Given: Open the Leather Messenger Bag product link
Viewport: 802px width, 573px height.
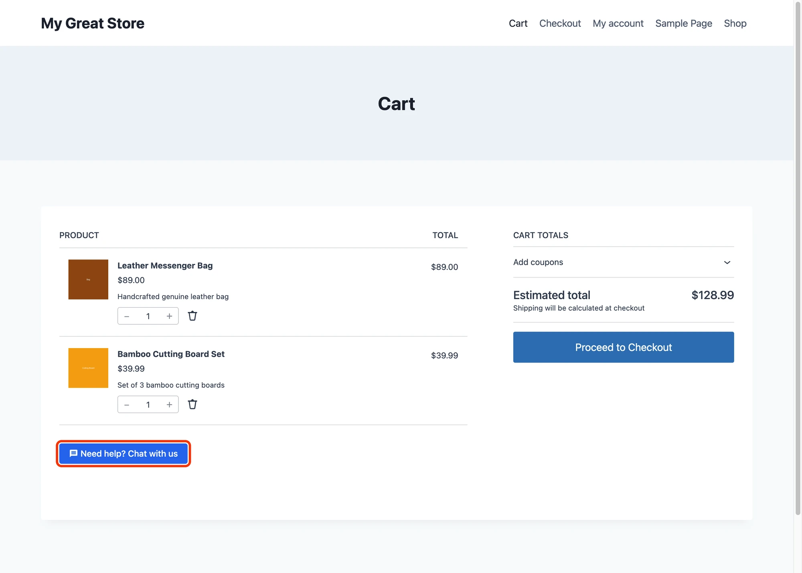Looking at the screenshot, I should [165, 265].
